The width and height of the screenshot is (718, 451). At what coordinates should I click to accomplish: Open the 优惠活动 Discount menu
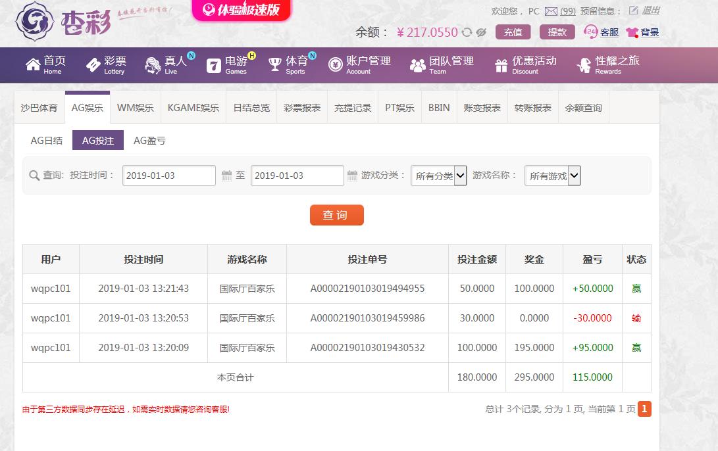coord(526,65)
